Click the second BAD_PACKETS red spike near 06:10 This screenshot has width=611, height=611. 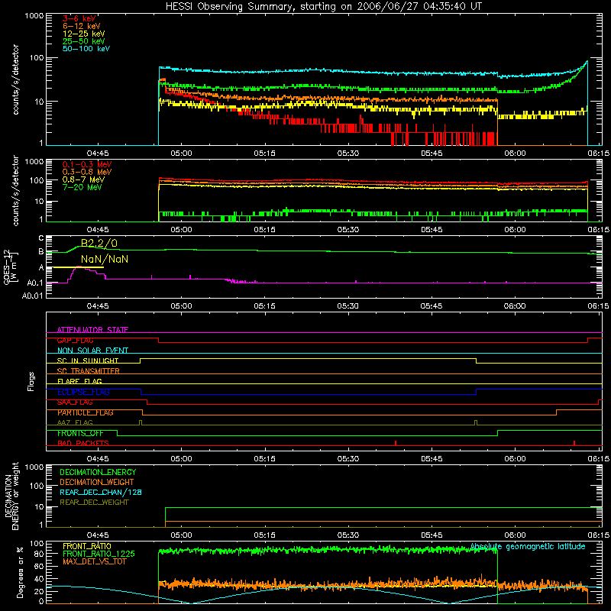(574, 443)
